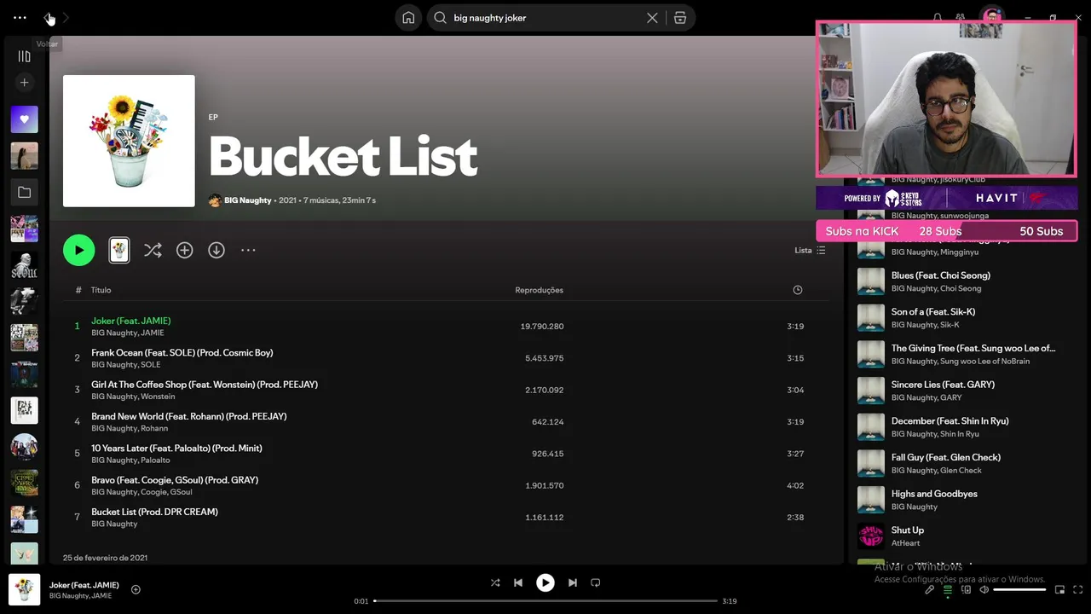The image size is (1091, 614).
Task: Click the Título column header
Action: 101,290
